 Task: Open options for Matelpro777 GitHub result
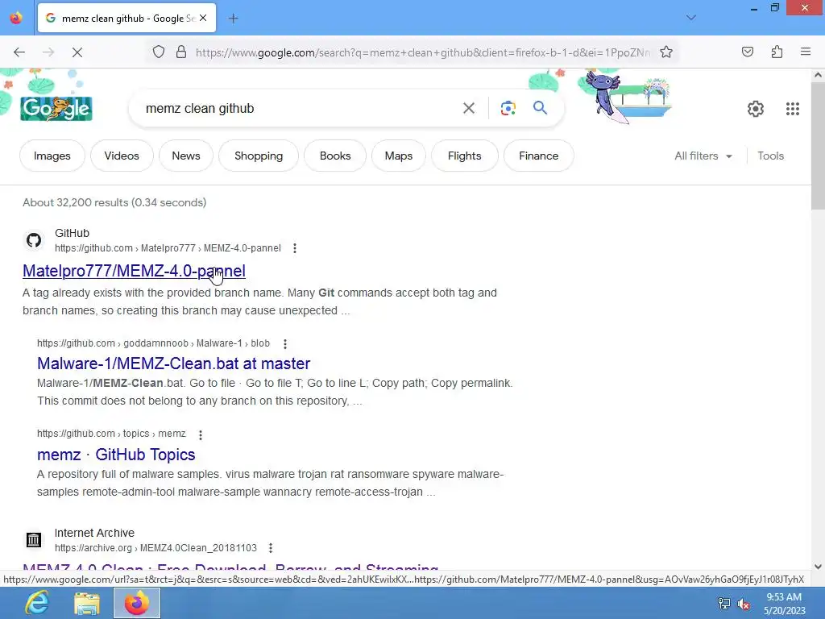295,248
